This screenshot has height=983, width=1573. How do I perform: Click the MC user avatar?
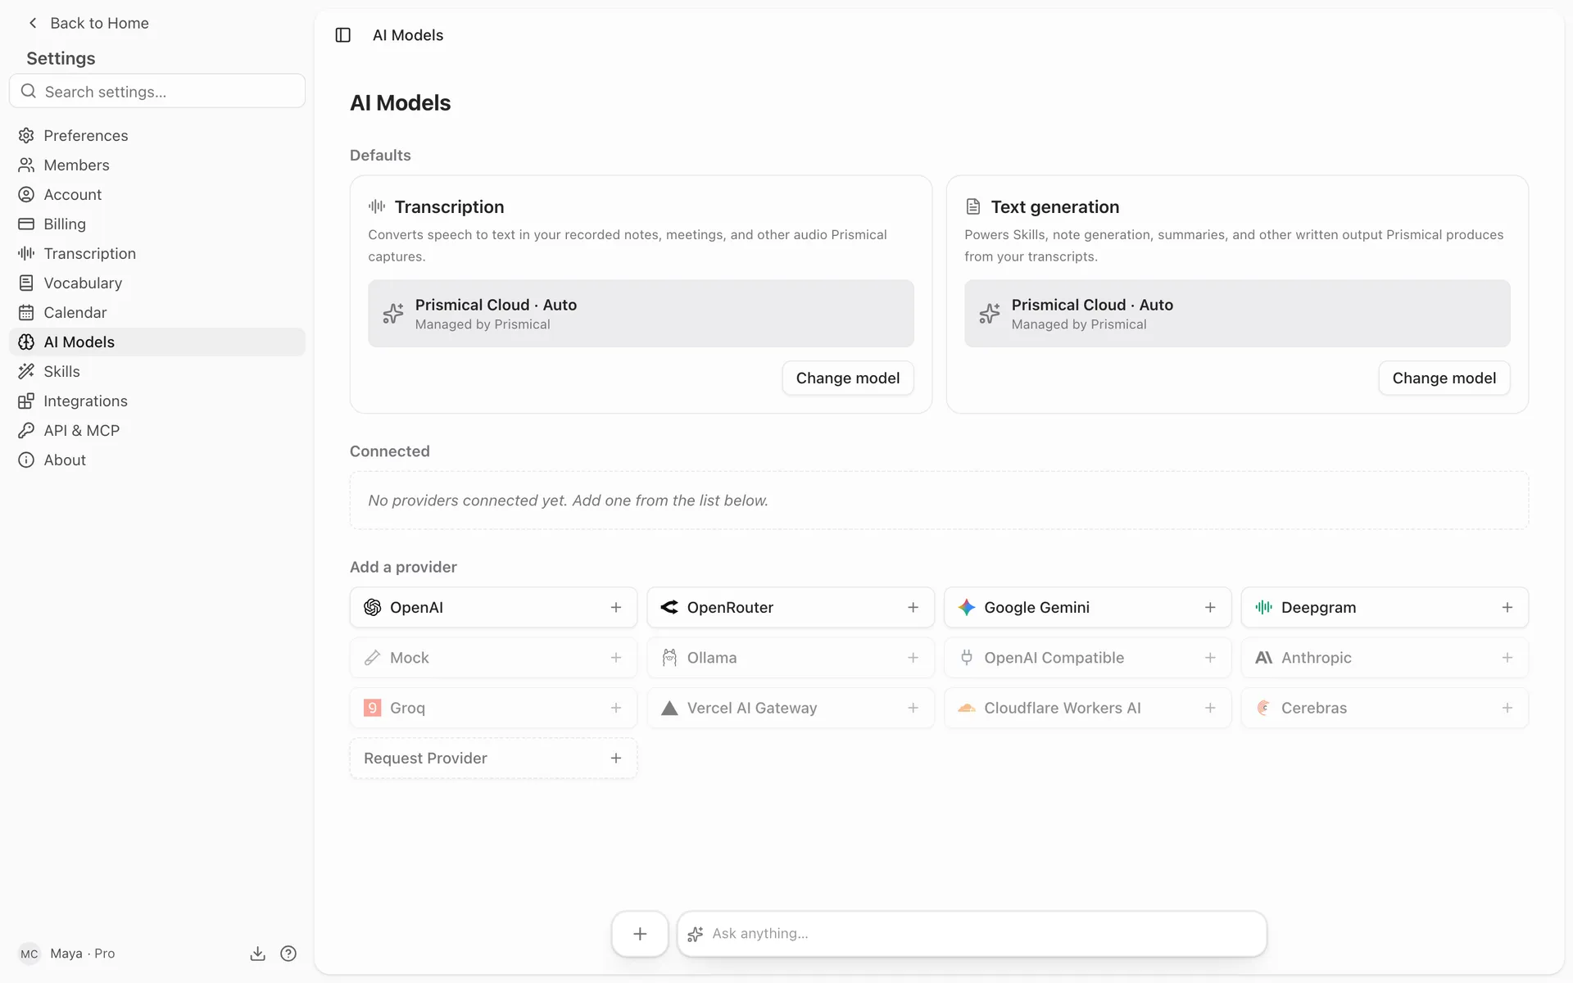[29, 954]
